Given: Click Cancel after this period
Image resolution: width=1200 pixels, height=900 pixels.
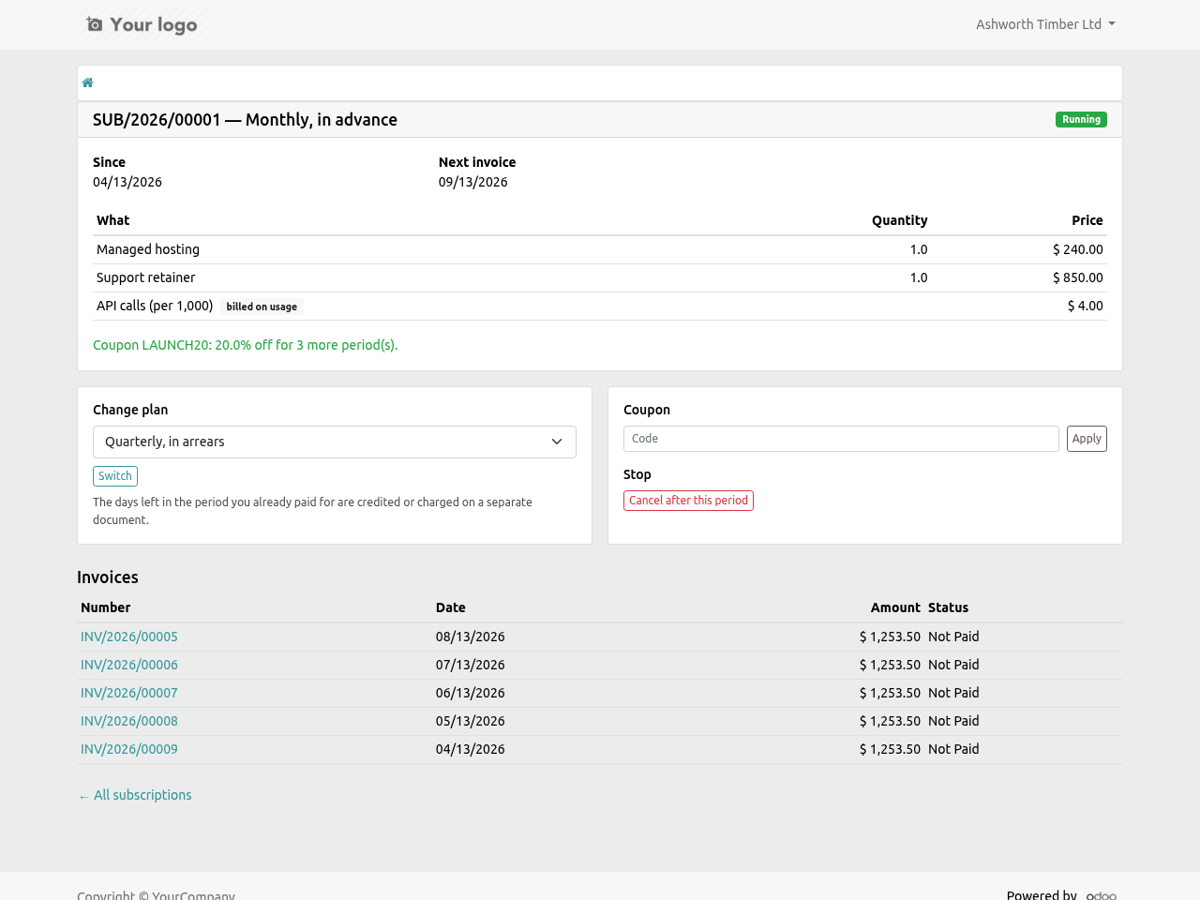Looking at the screenshot, I should 688,501.
